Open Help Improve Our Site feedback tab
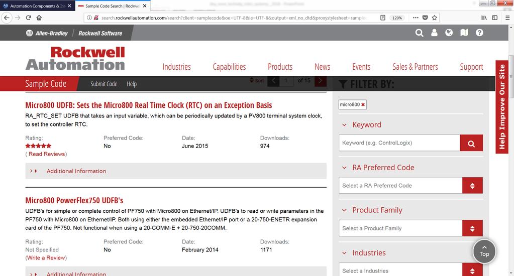This screenshot has height=276, width=514. tap(502, 107)
